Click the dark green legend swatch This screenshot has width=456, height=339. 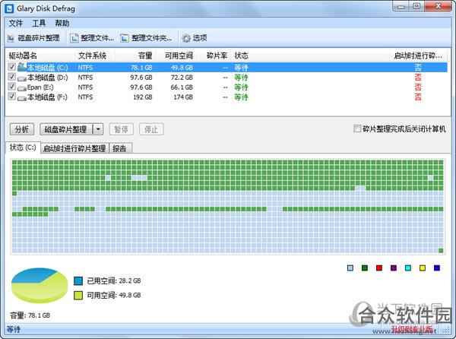[364, 268]
